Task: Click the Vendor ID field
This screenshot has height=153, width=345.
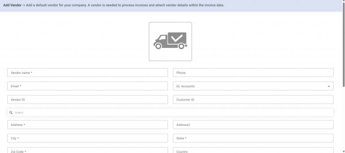Action: 88,100
